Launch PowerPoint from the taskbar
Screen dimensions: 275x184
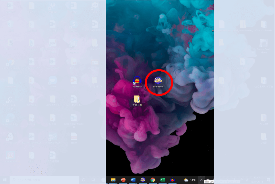(123, 180)
